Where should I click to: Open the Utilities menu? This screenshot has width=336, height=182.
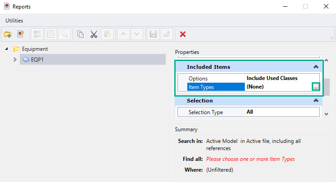tap(14, 21)
